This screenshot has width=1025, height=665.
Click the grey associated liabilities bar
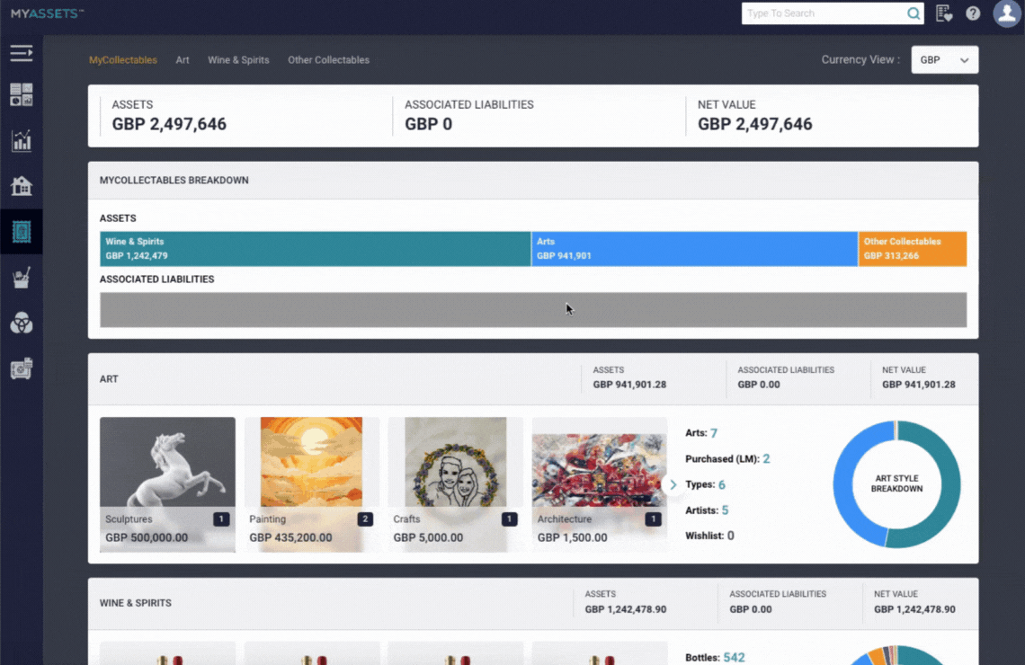coord(533,310)
